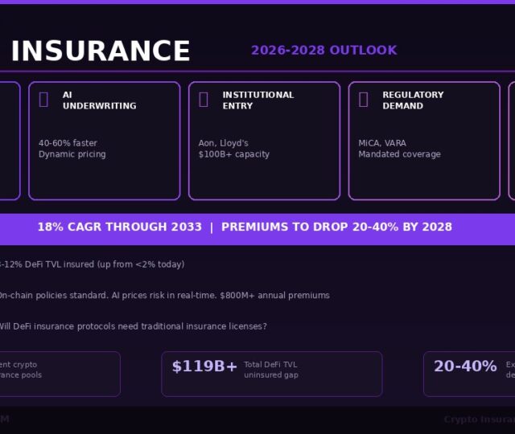Image resolution: width=515 pixels, height=434 pixels.
Task: Click the MiCA, VARA mandated coverage text
Action: pos(399,149)
